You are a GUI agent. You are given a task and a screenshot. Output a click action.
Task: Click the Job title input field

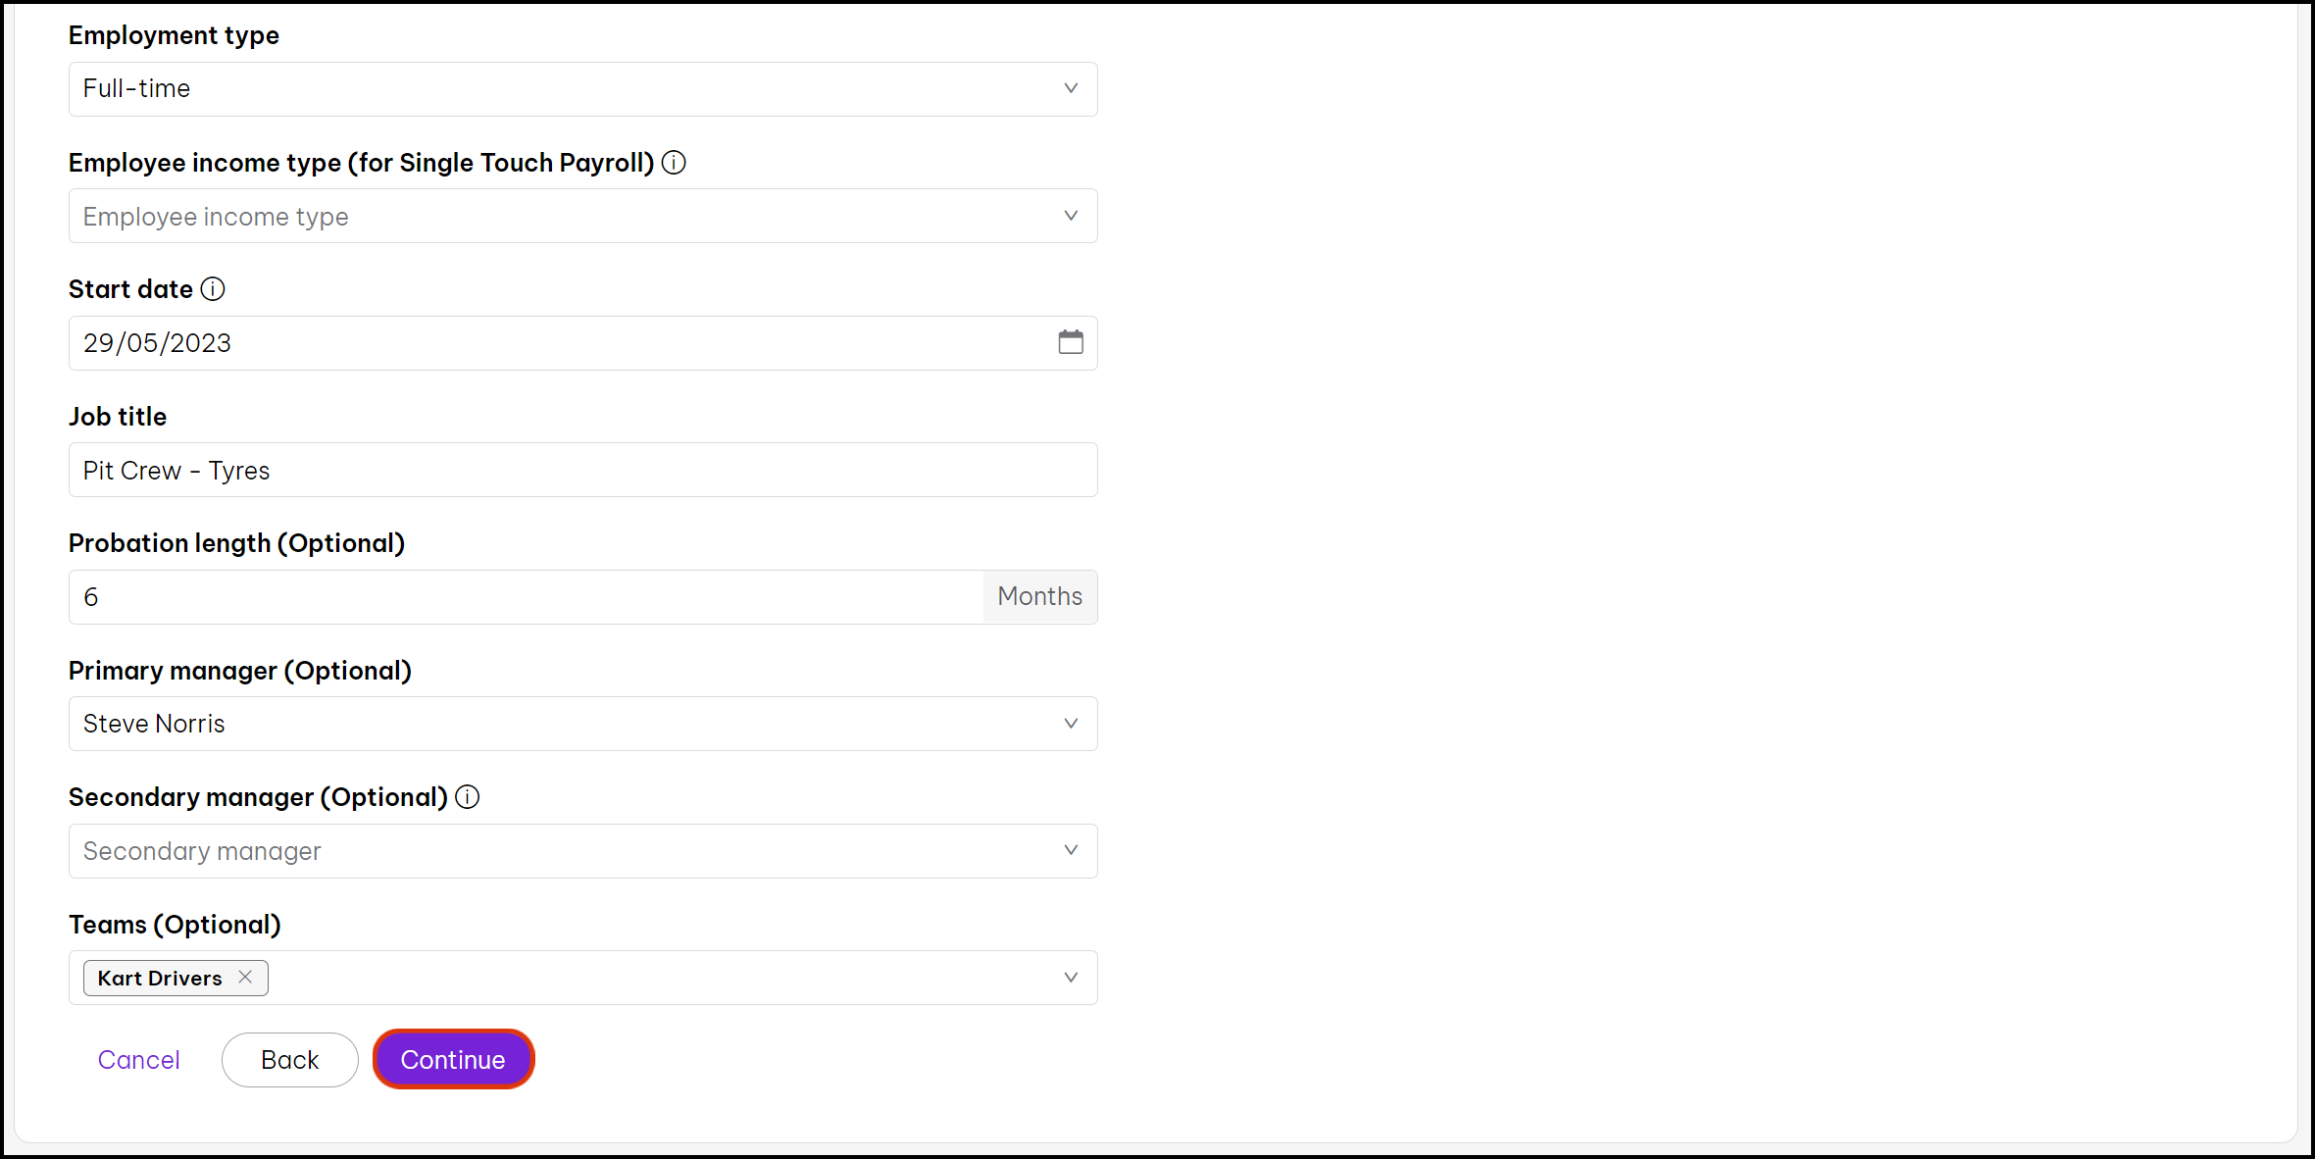coord(582,470)
